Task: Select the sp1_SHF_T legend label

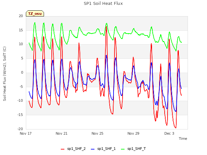Action: (x=136, y=149)
